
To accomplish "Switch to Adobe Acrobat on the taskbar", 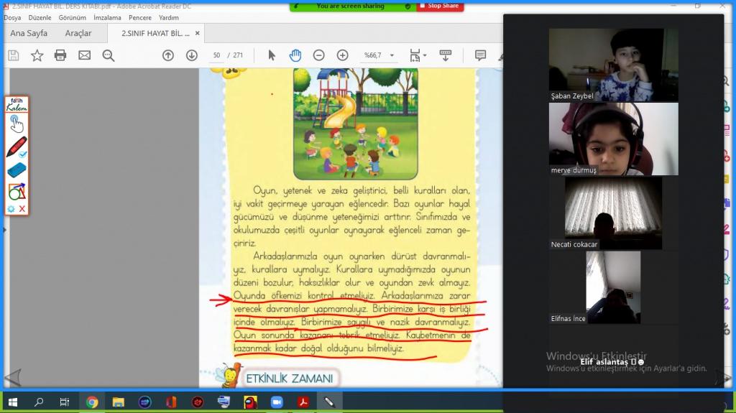I will (303, 402).
